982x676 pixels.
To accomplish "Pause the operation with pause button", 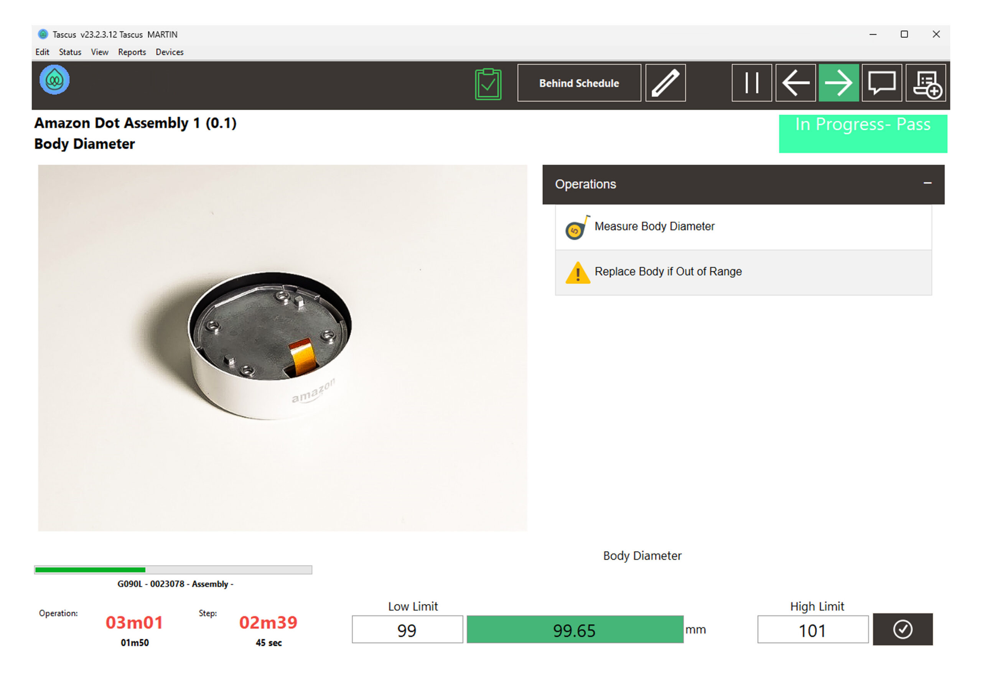I will tap(751, 83).
